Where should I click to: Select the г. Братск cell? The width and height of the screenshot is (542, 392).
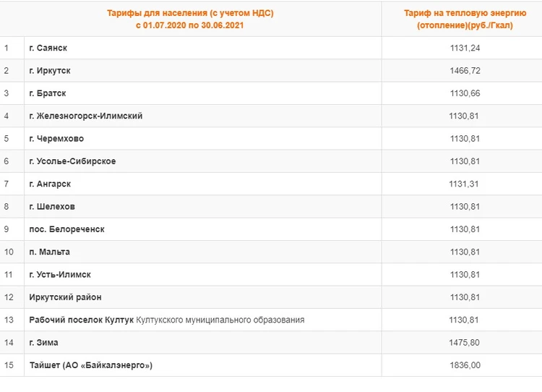click(x=48, y=93)
